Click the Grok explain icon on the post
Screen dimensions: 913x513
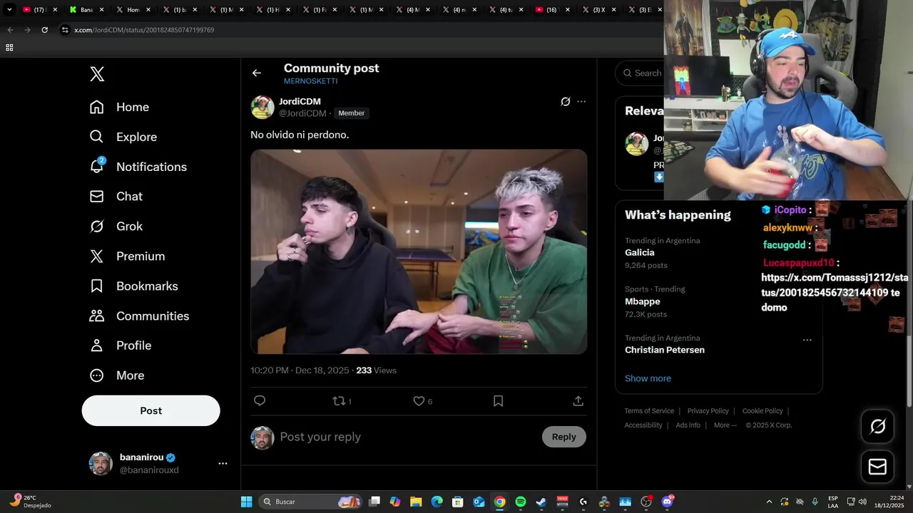pyautogui.click(x=566, y=102)
